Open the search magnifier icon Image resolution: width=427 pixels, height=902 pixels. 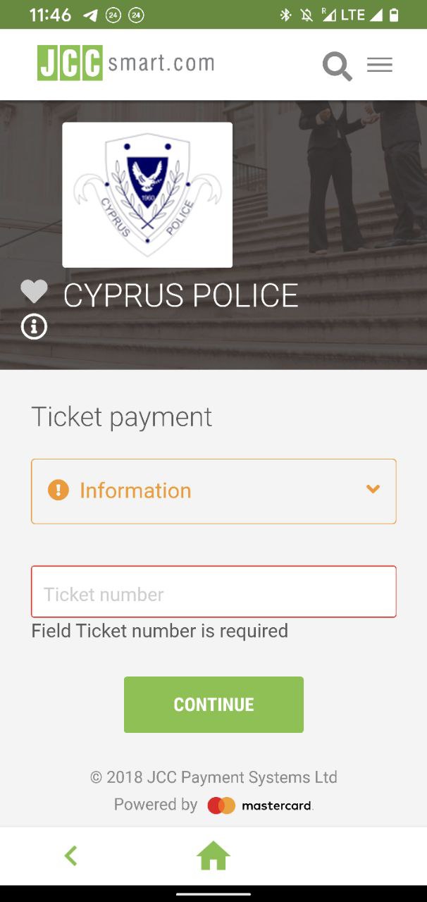point(337,66)
